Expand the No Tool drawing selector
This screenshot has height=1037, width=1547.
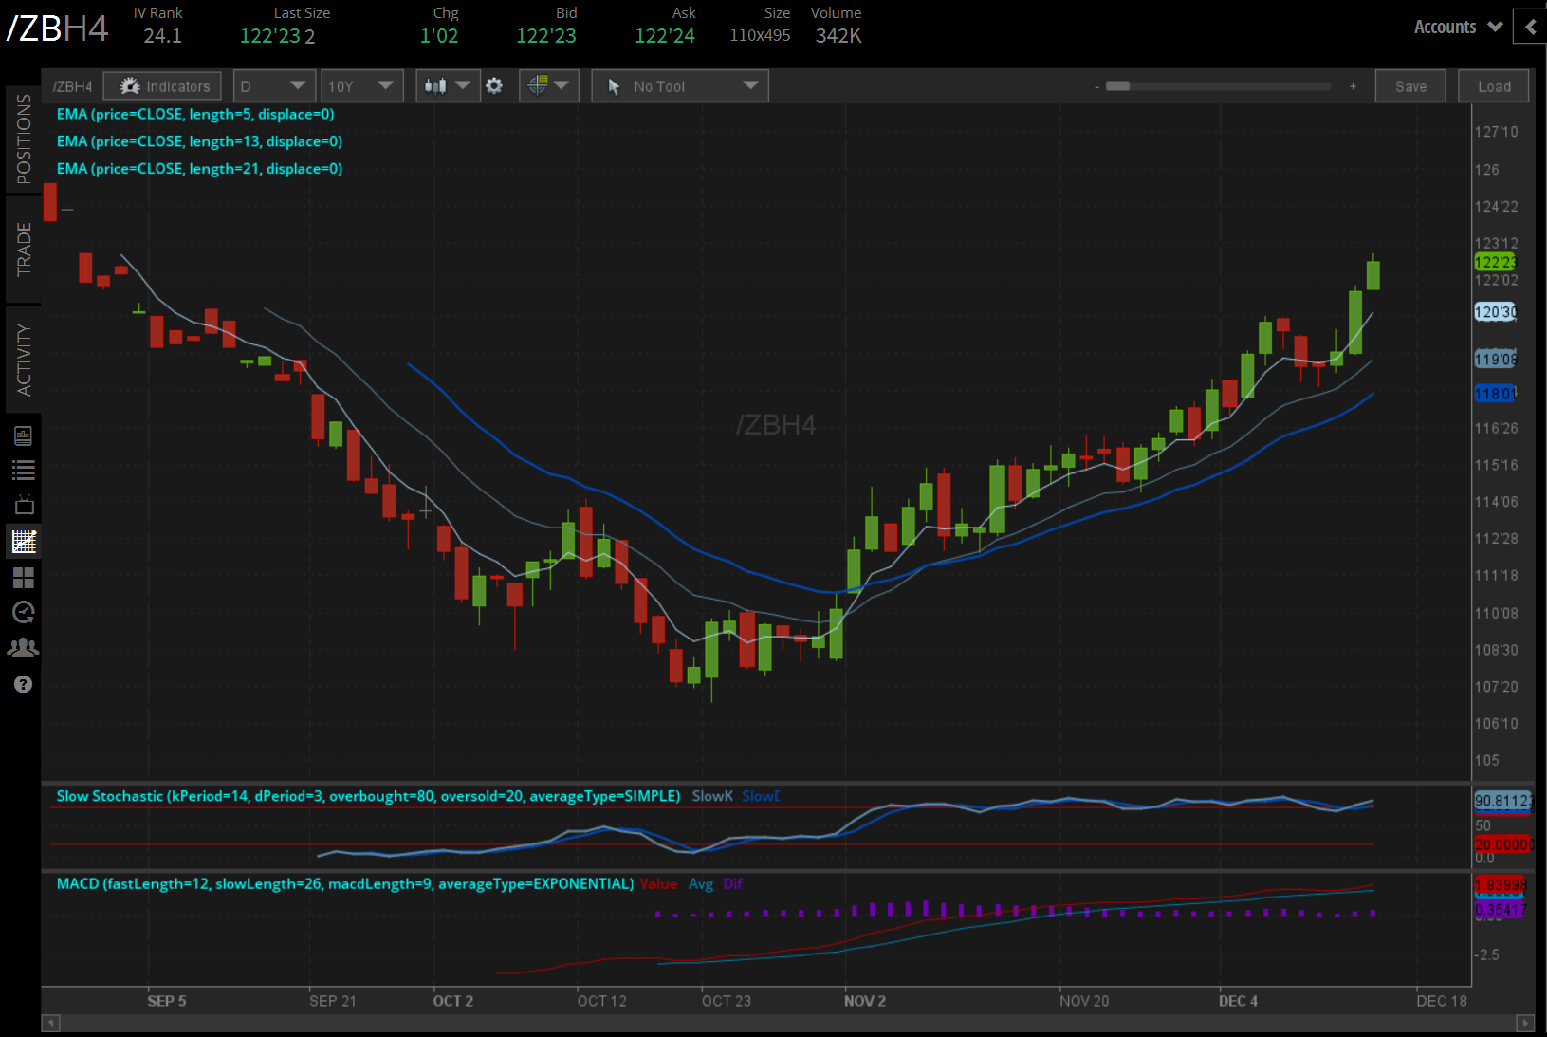click(x=679, y=86)
